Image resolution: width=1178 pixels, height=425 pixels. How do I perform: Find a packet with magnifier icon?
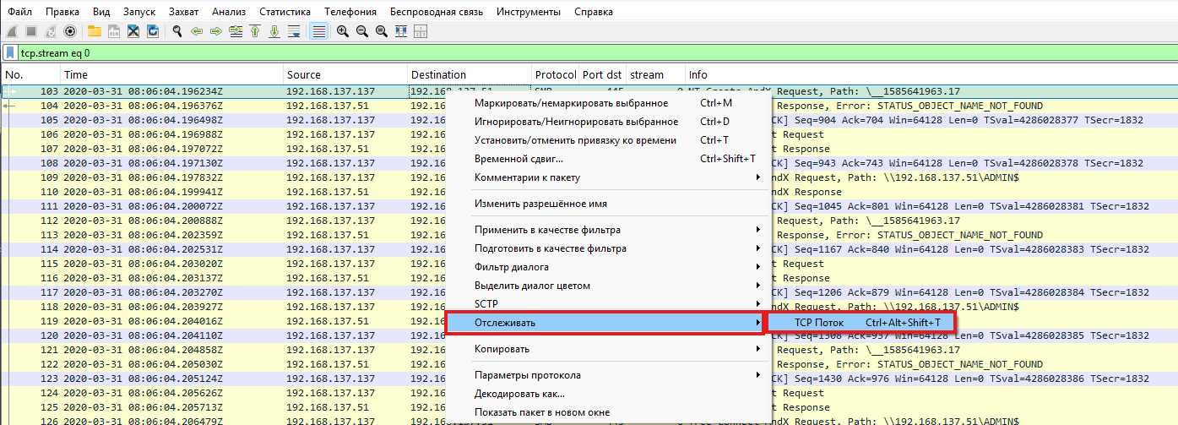177,31
